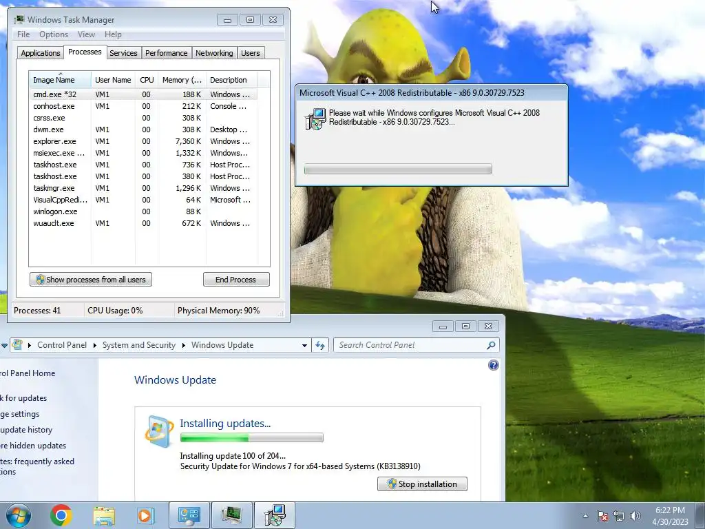The image size is (705, 529).
Task: Click Windows Update help question mark icon
Action: point(493,365)
